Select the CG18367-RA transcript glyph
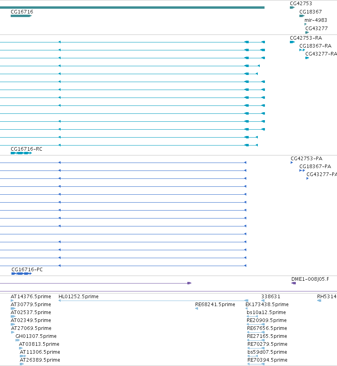The height and width of the screenshot is (366, 337). (302, 50)
